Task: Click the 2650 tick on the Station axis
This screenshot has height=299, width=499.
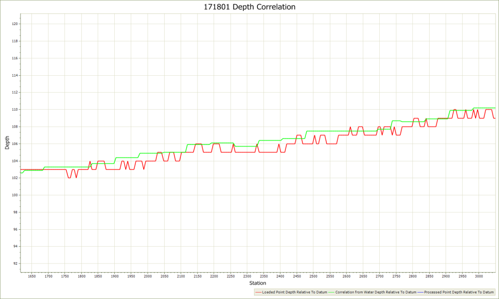Action: pos(363,276)
